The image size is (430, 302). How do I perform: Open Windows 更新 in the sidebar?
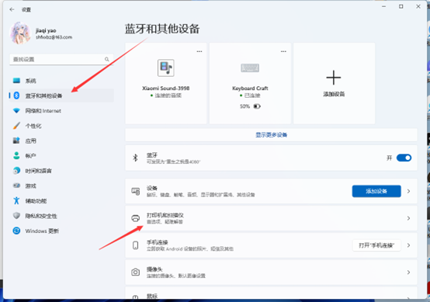pyautogui.click(x=61, y=231)
